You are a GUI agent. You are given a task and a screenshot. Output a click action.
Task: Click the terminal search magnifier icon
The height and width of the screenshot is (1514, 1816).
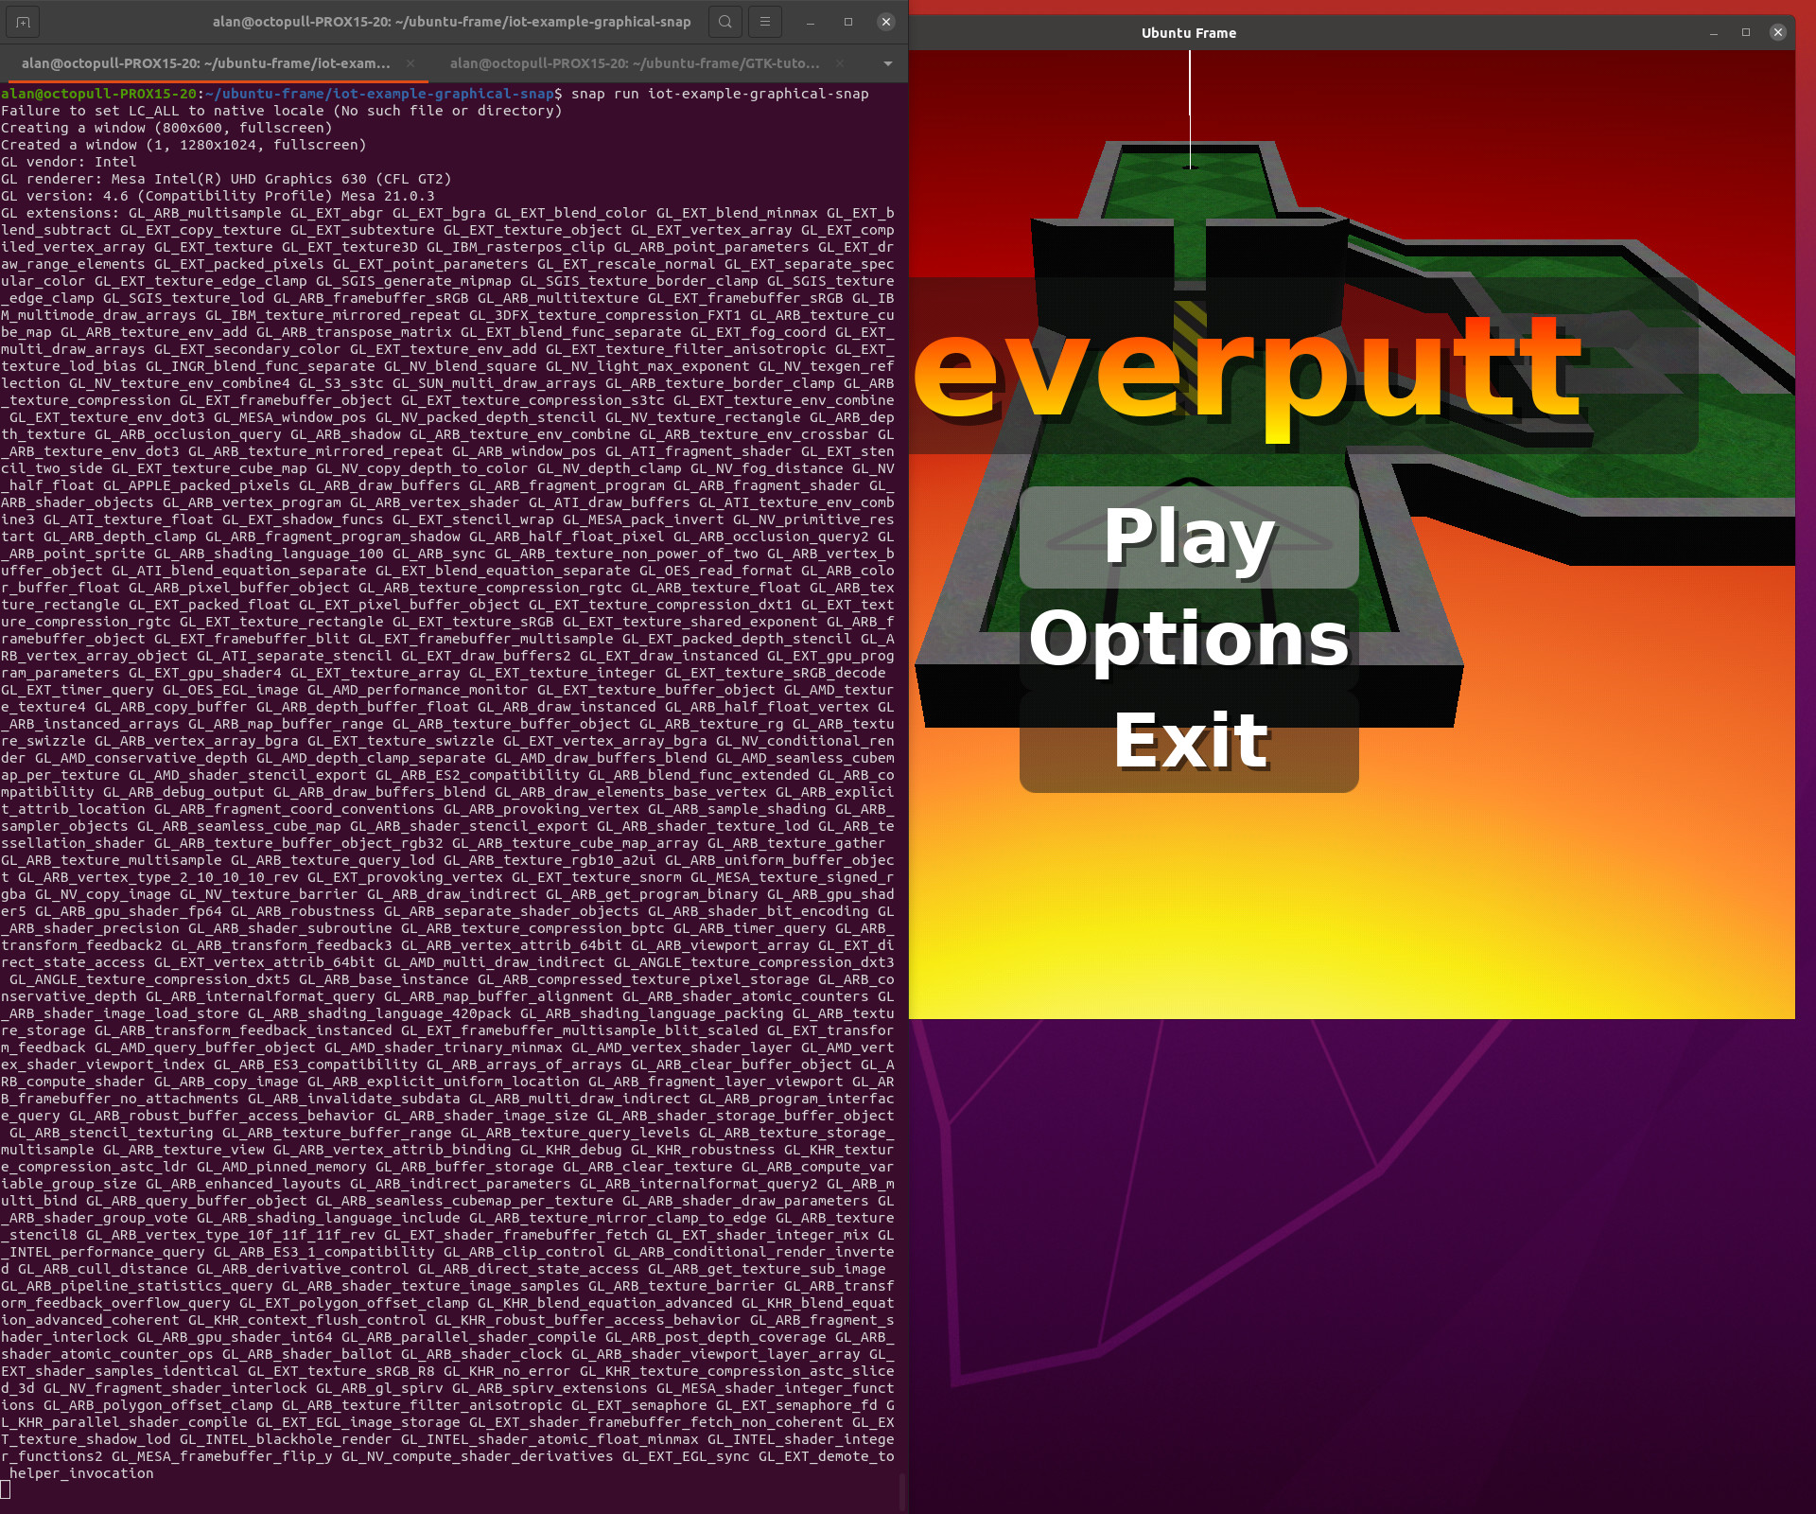725,22
